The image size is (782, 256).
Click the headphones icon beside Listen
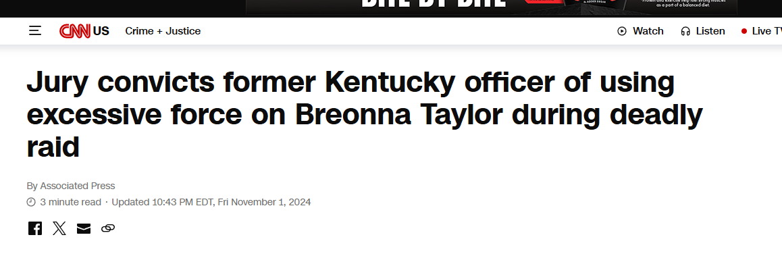685,31
